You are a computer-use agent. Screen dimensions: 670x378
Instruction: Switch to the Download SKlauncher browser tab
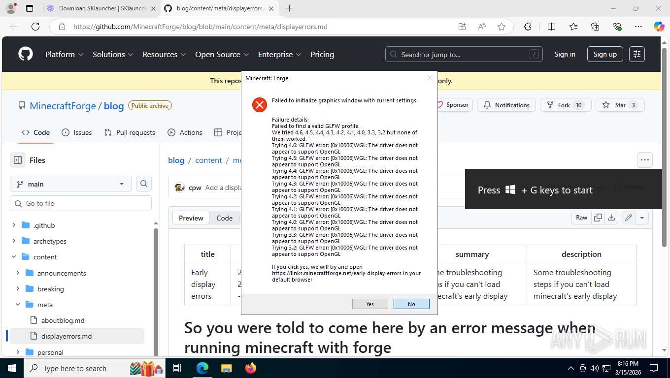[x=101, y=8]
